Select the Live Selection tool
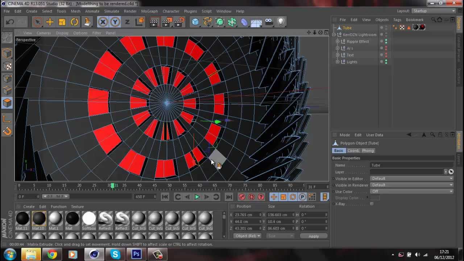The width and height of the screenshot is (464, 261). [x=38, y=22]
